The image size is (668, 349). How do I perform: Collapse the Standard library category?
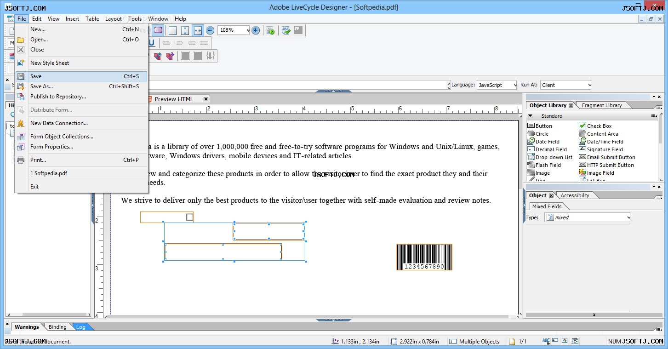coord(530,116)
